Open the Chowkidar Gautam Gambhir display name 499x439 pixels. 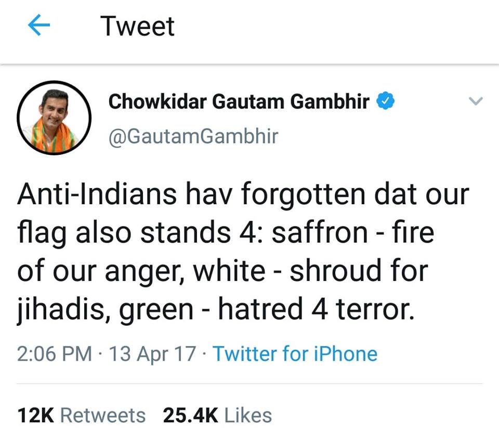[239, 101]
